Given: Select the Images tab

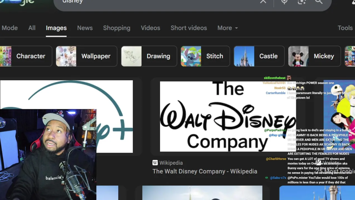Looking at the screenshot, I should [x=56, y=28].
